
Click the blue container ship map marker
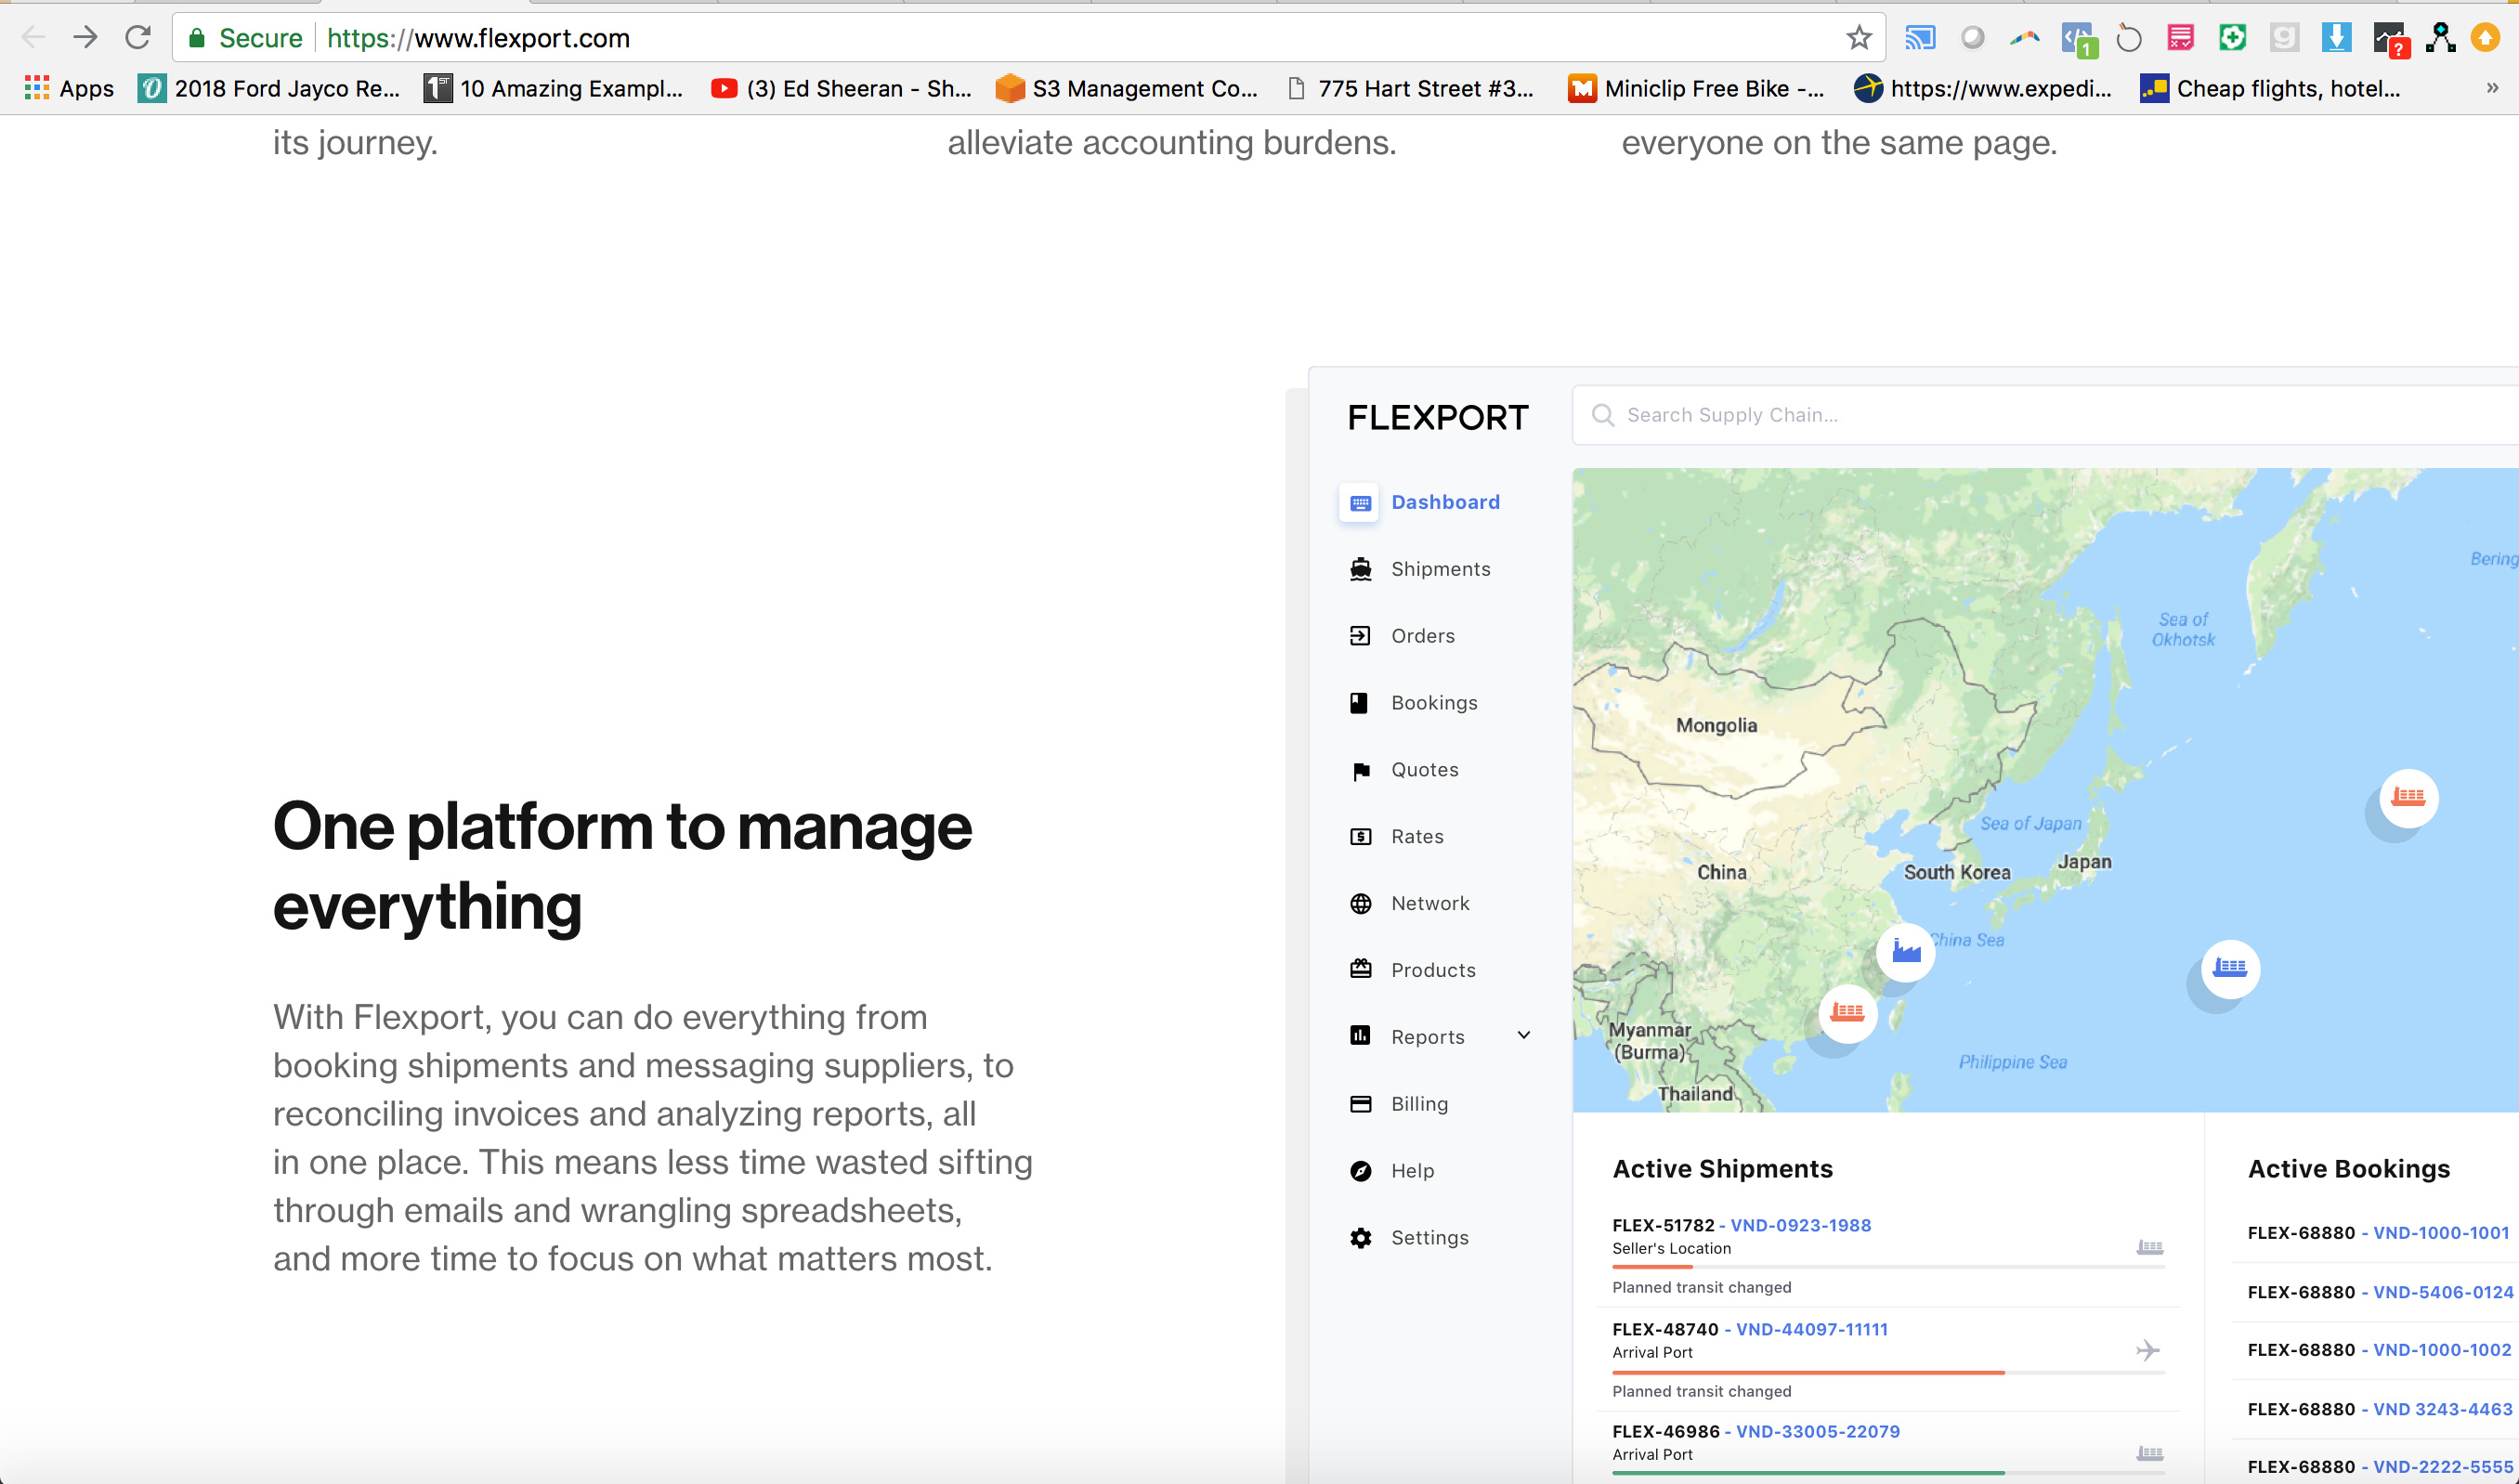click(x=2230, y=968)
